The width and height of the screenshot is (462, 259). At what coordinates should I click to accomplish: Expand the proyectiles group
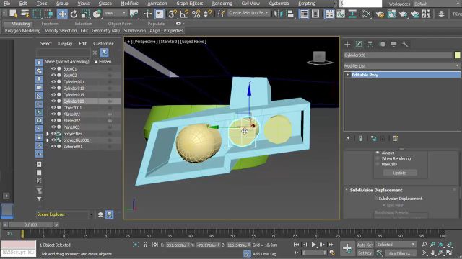[x=48, y=134]
